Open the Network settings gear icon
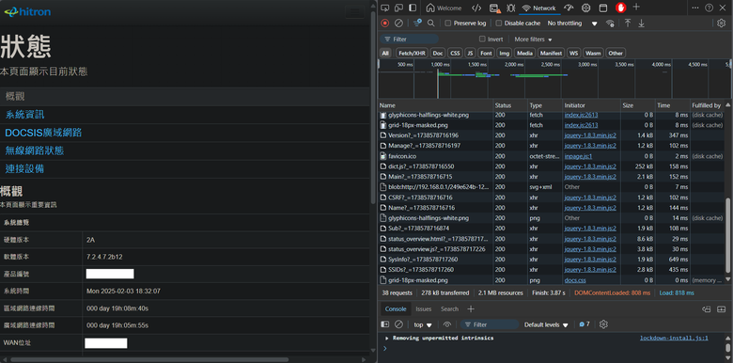Image resolution: width=733 pixels, height=363 pixels. pos(722,23)
